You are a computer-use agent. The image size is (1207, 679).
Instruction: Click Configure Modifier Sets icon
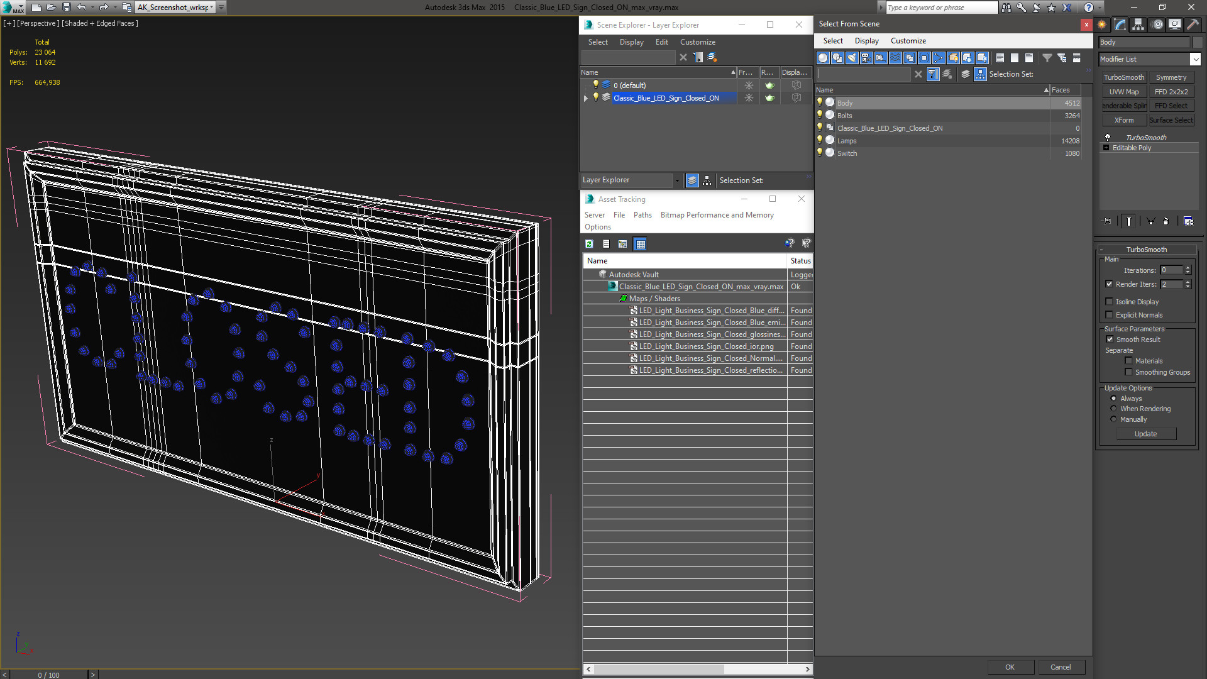(x=1188, y=221)
